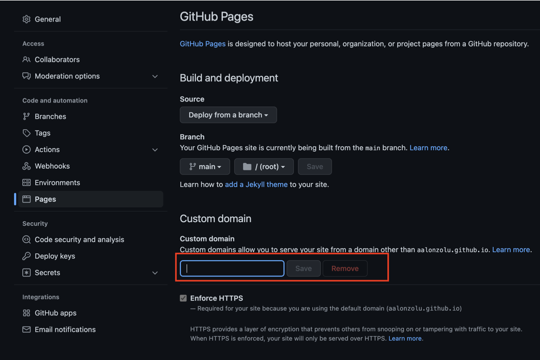Open the / (root) folder dropdown
Screen dimensions: 540x360
(x=264, y=167)
